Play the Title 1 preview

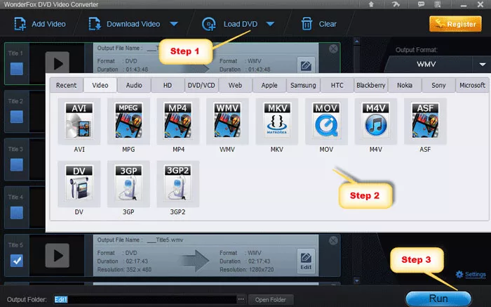coord(58,64)
